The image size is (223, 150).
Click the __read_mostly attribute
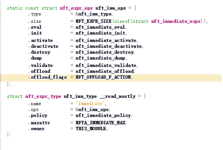pos(118,96)
